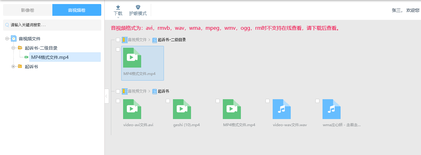Expand the 起诉书 tree node
This screenshot has width=421, height=155.
(x=13, y=66)
